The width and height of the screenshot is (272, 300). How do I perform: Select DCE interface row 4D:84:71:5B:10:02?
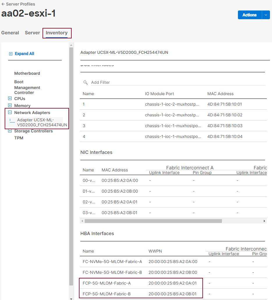click(173, 115)
